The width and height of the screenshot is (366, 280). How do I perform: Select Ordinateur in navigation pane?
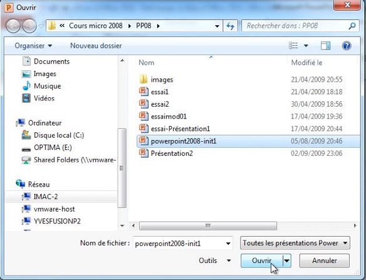click(39, 122)
